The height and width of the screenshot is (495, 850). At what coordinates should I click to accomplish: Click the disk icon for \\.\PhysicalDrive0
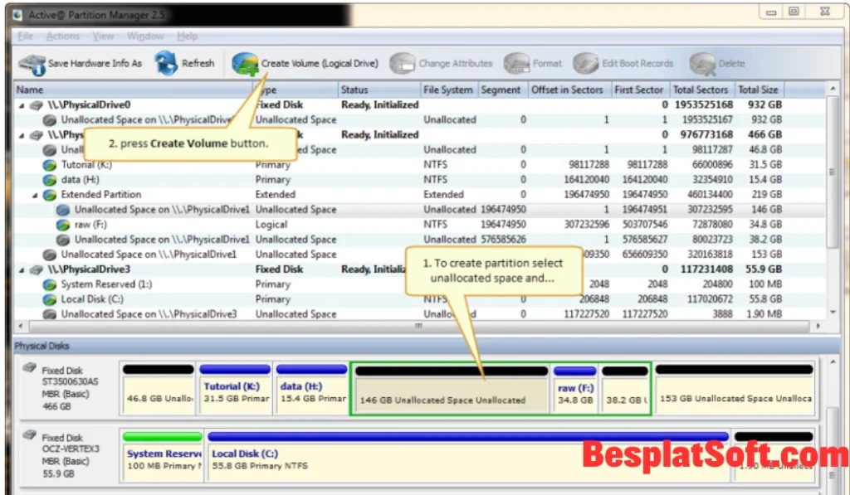point(34,104)
